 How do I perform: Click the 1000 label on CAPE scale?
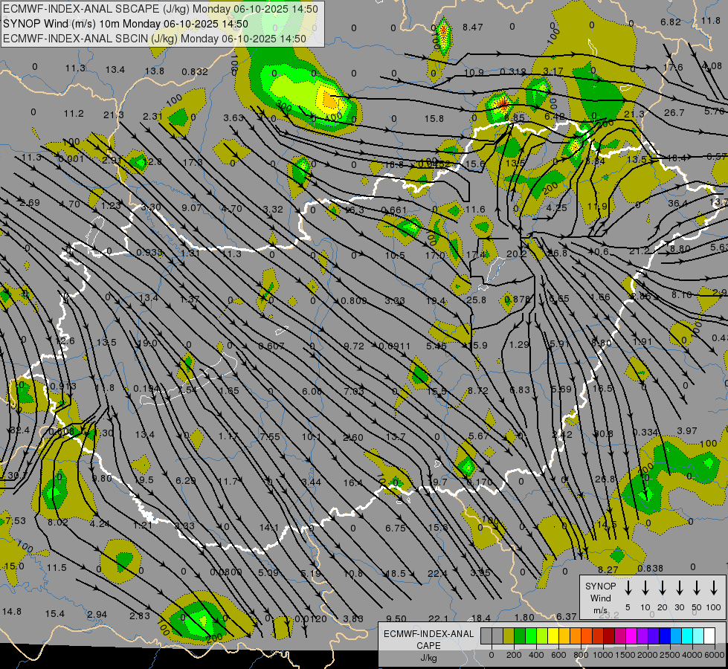coord(602,655)
